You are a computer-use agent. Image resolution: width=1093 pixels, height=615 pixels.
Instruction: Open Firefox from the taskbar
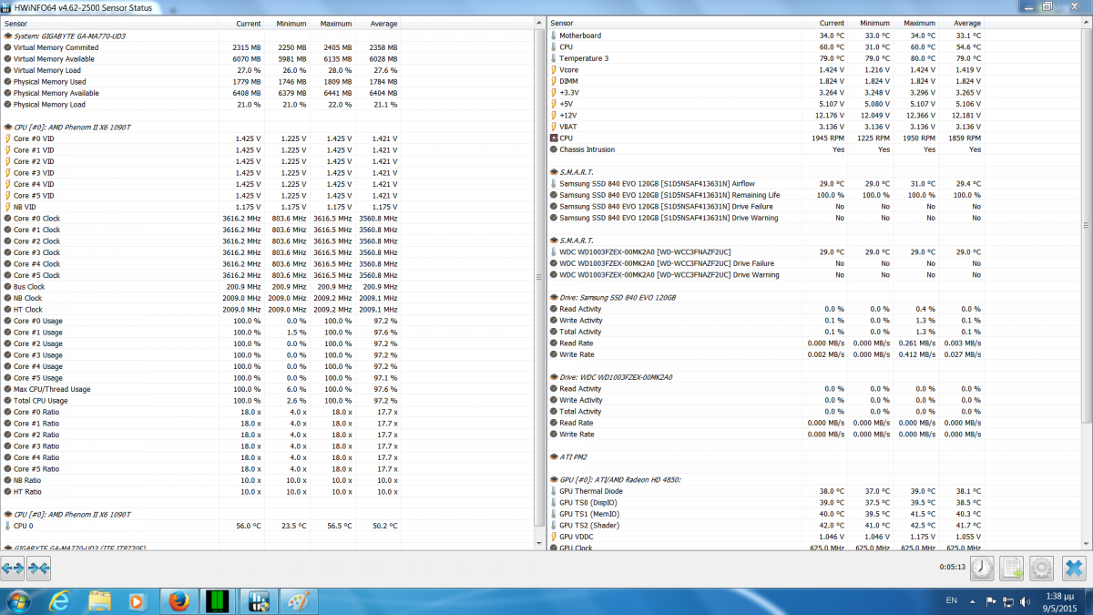178,601
